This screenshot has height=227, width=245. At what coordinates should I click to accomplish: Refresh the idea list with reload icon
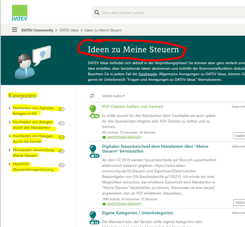tap(92, 96)
